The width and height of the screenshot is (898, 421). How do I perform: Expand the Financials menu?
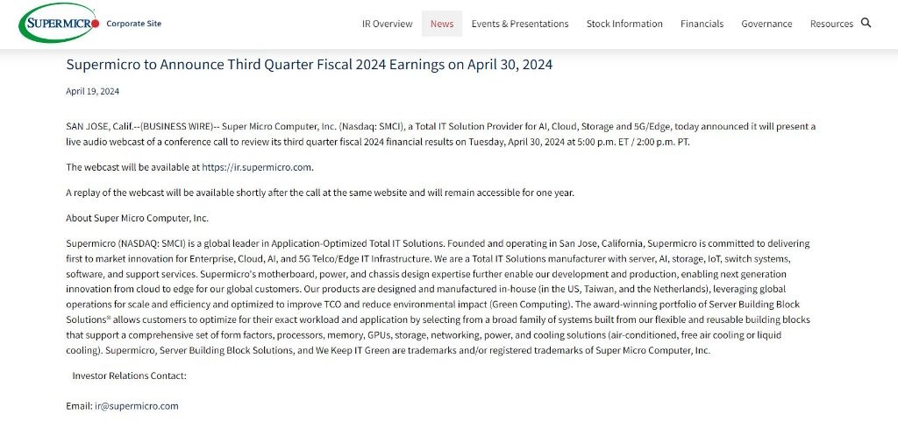(702, 24)
